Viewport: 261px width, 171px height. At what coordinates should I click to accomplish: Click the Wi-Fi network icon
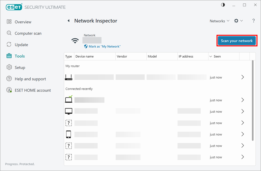pyautogui.click(x=75, y=41)
